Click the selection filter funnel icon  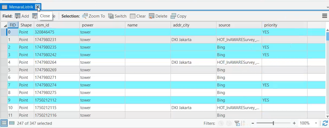[x=237, y=123]
